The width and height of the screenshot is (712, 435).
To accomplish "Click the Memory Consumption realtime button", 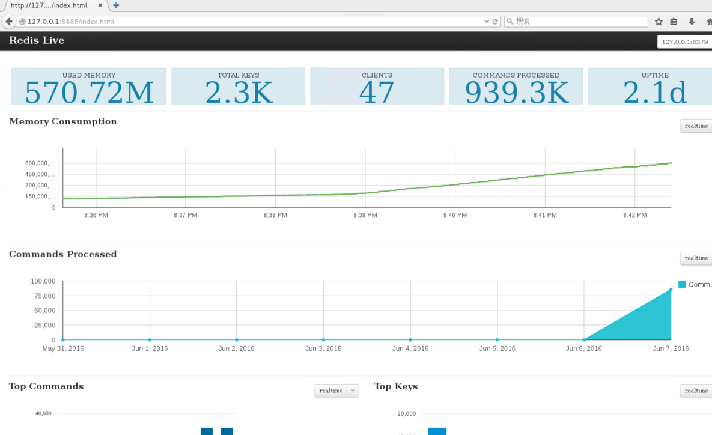I will (696, 126).
